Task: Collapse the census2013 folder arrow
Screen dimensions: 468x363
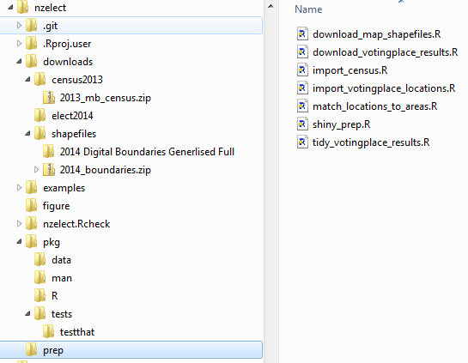Action: [x=27, y=79]
